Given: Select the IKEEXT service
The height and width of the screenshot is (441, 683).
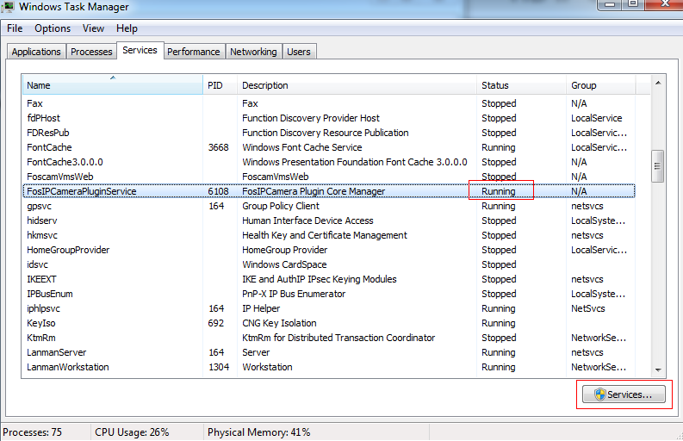Looking at the screenshot, I should pyautogui.click(x=41, y=279).
